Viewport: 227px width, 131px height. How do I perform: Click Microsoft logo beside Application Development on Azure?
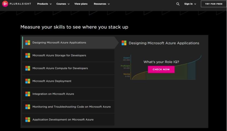pyautogui.click(x=28, y=120)
